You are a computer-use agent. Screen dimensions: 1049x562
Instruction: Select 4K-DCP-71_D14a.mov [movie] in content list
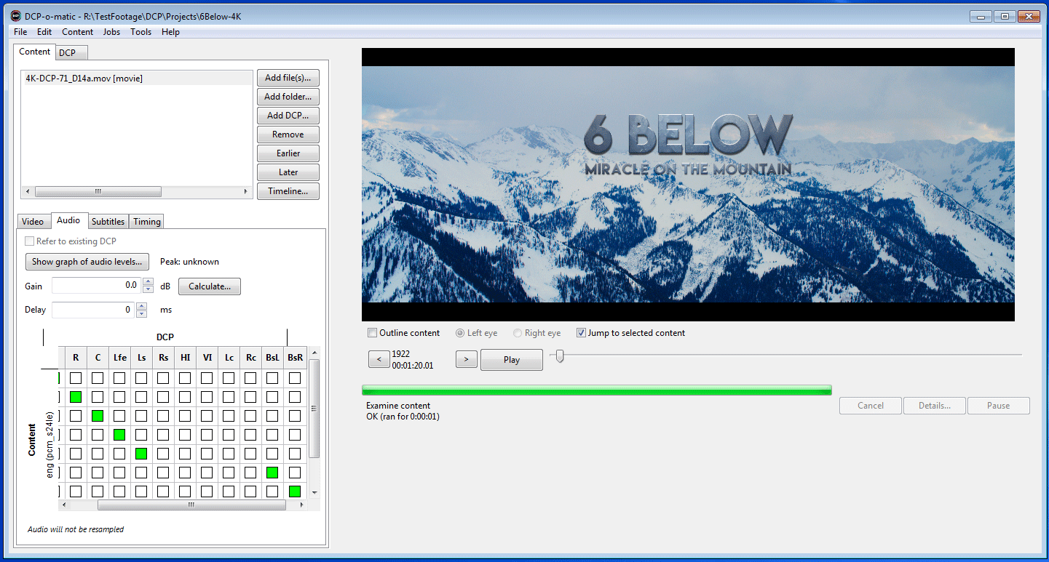138,79
